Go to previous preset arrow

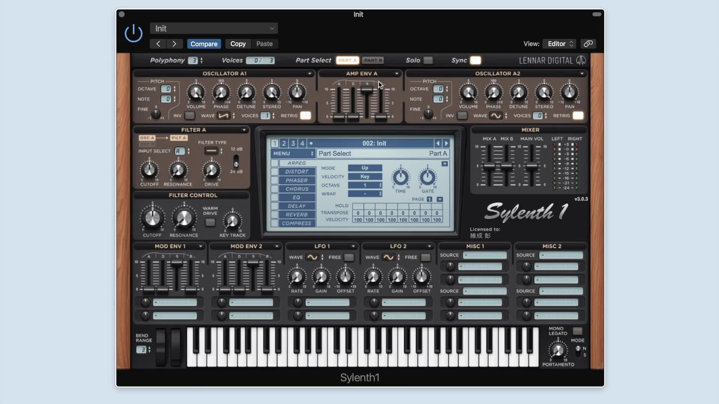(158, 44)
